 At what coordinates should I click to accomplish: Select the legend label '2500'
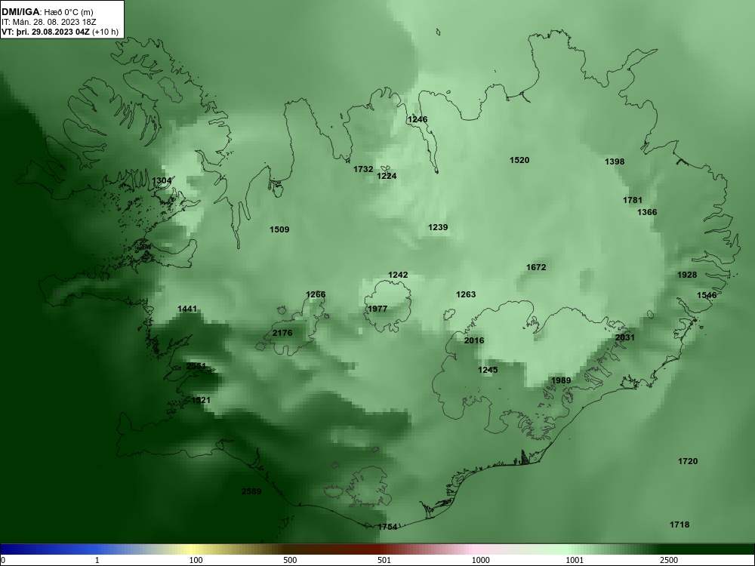coord(669,560)
